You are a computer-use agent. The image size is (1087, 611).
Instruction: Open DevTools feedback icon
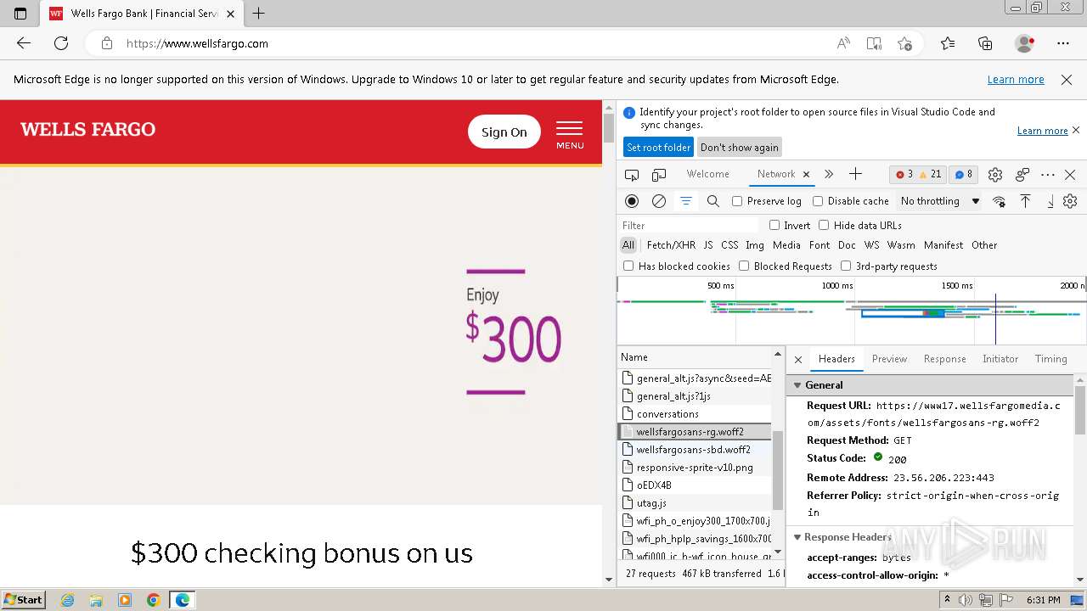click(x=1022, y=175)
